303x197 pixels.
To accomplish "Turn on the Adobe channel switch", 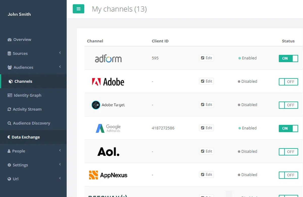I will click(288, 82).
